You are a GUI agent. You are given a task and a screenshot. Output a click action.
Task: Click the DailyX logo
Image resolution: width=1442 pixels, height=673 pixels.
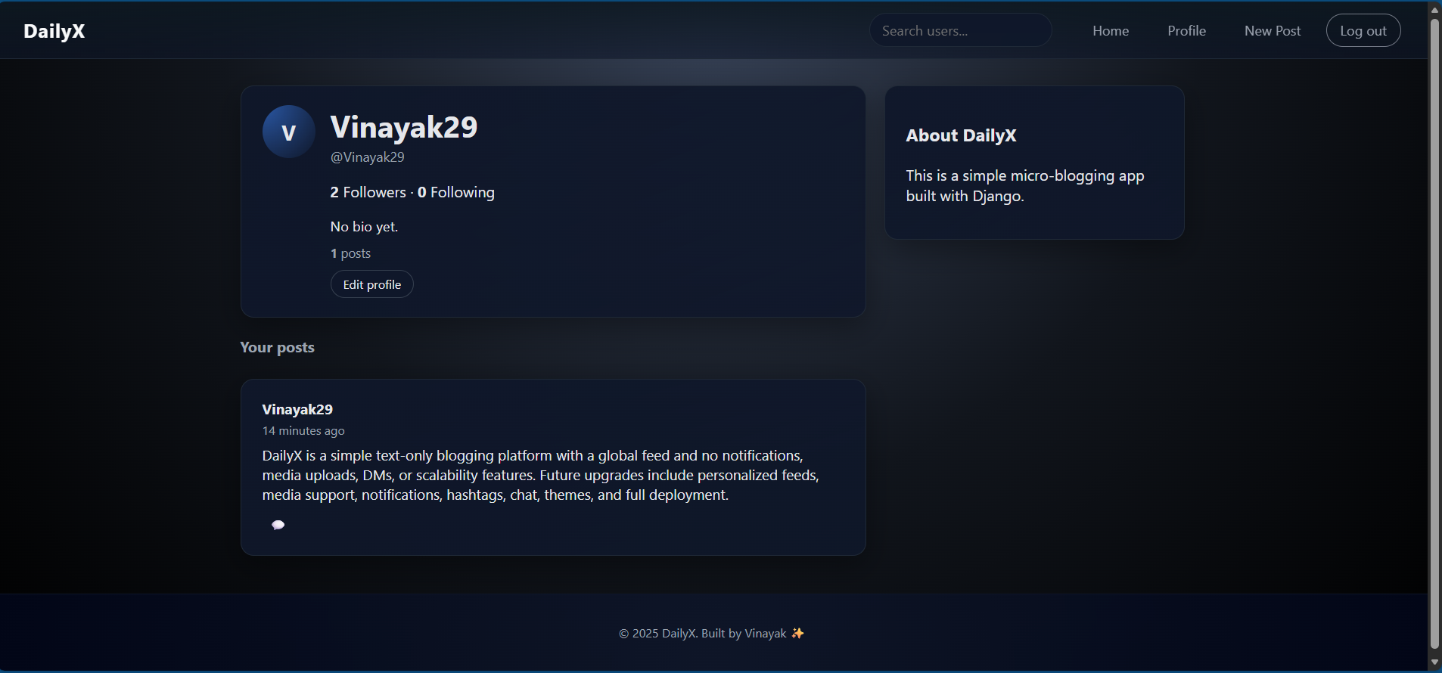click(x=54, y=31)
